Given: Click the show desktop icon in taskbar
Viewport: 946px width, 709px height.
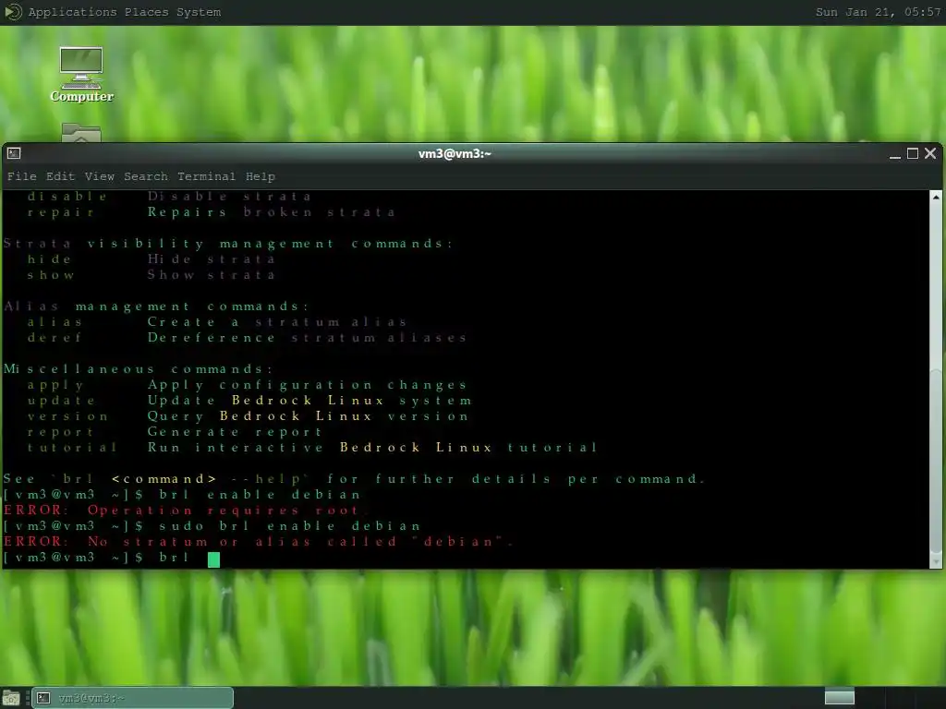Looking at the screenshot, I should (11, 698).
